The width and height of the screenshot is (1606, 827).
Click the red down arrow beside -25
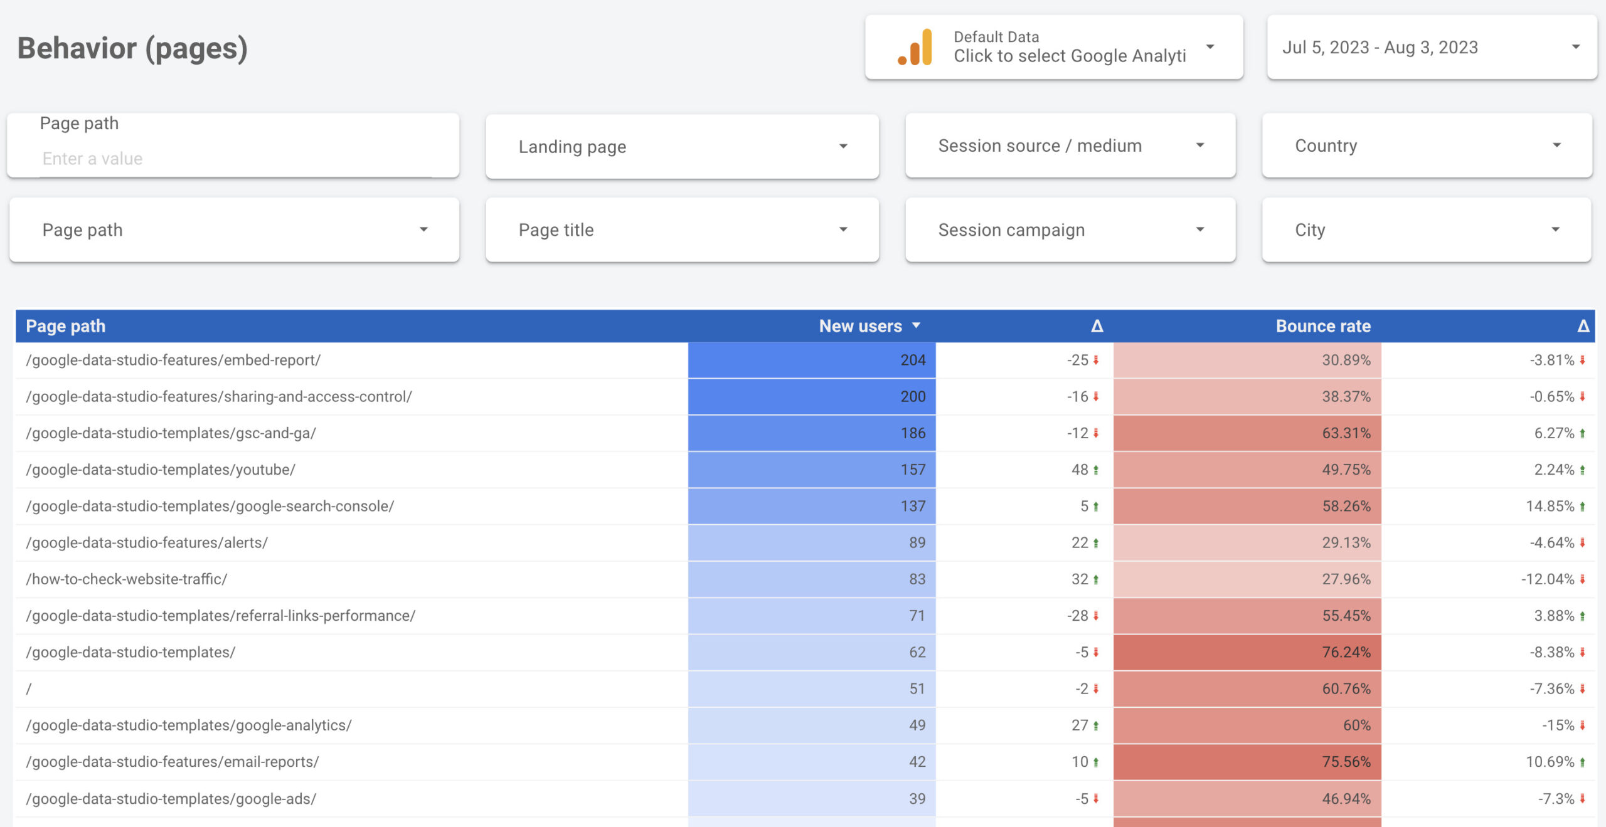tap(1096, 360)
